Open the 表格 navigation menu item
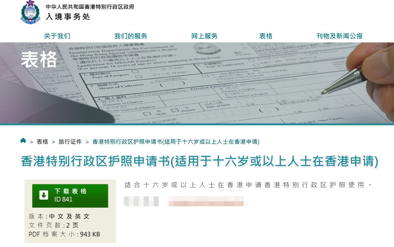The height and width of the screenshot is (247, 394). pos(266,36)
